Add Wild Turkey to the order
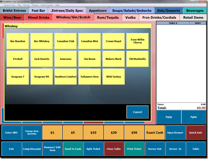This screenshot has width=208, height=159. (113, 77)
